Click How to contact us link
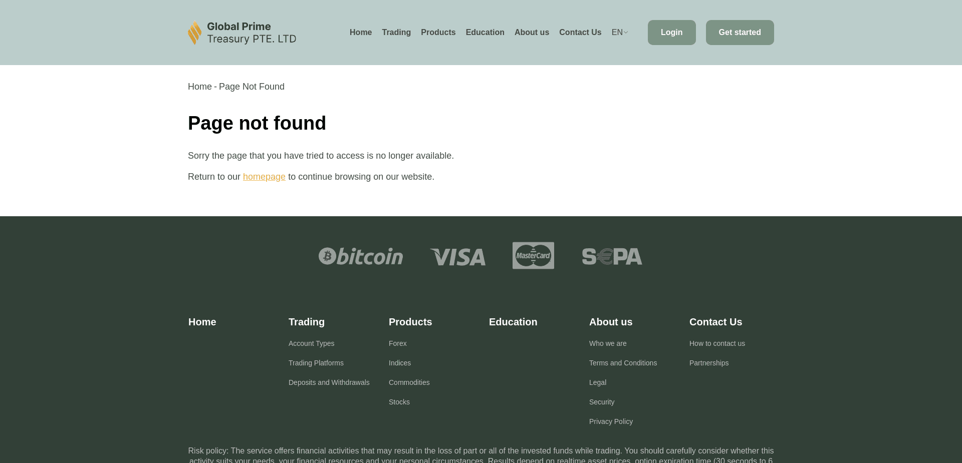Viewport: 962px width, 463px height. 717,343
